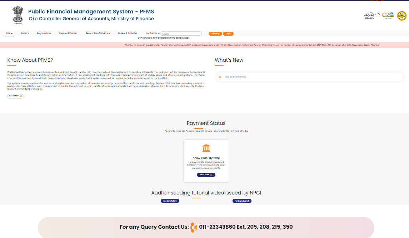409x238 pixels.
Task: Click the round CGA seal logo
Action: click(x=402, y=16)
